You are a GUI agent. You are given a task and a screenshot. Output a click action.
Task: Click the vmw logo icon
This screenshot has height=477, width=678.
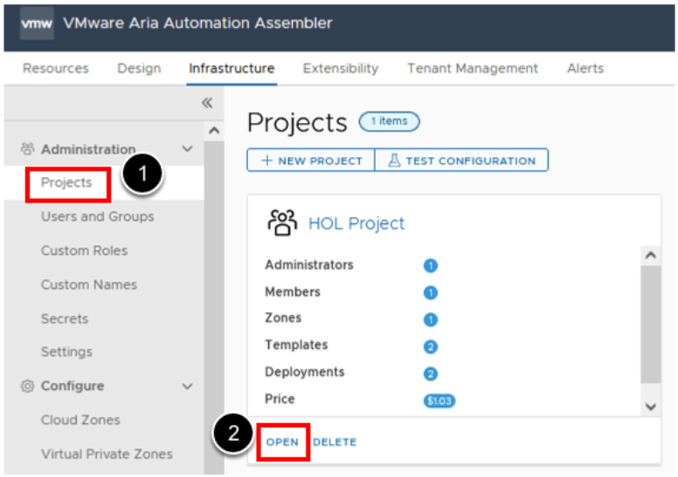[37, 24]
